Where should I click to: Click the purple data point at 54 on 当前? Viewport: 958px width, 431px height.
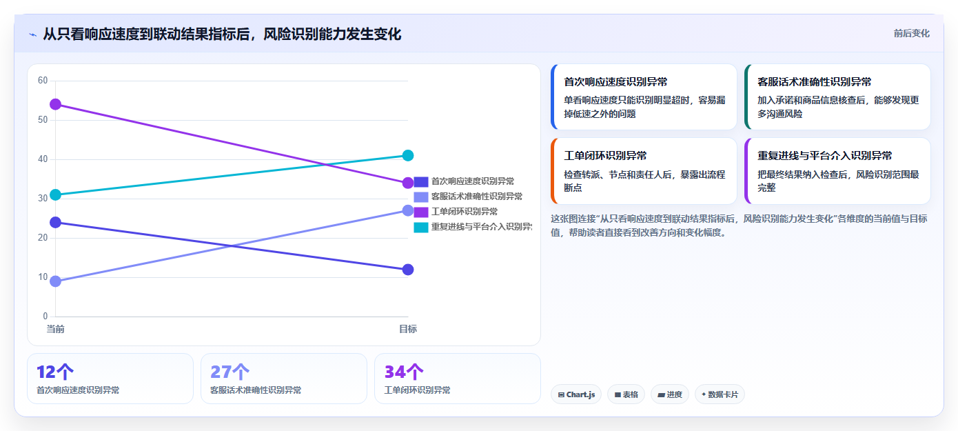pyautogui.click(x=56, y=104)
